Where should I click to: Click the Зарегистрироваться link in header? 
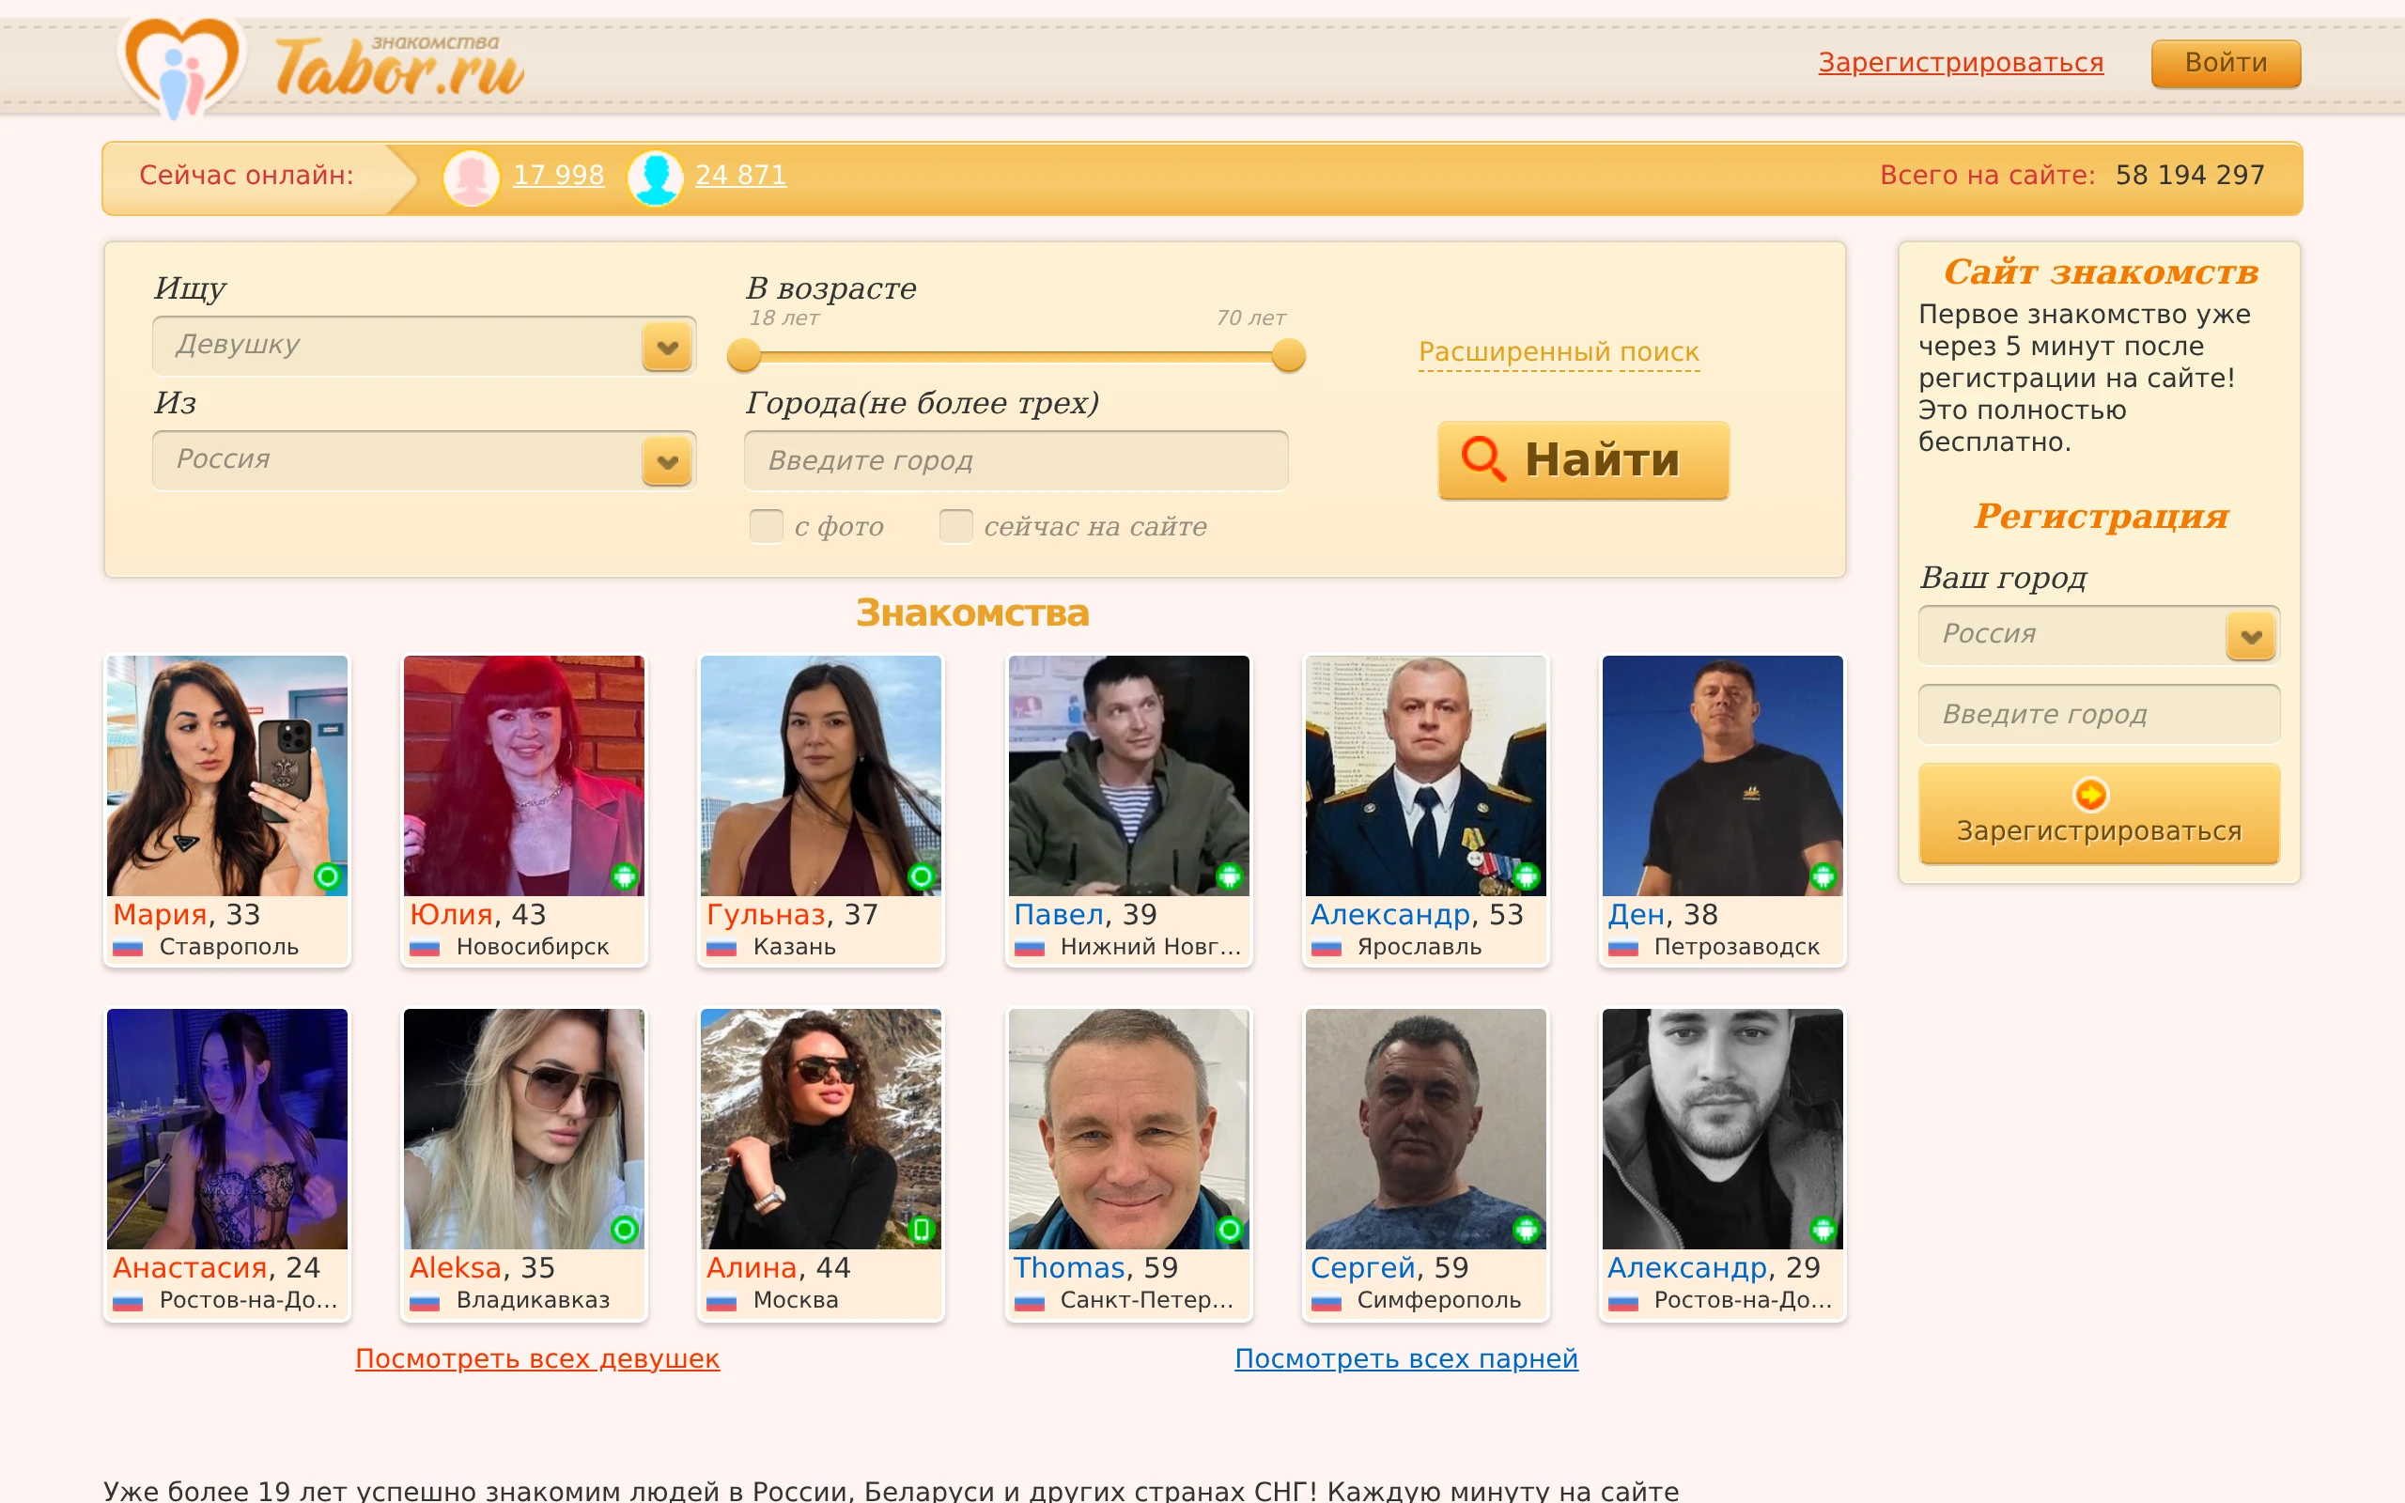coord(1961,63)
